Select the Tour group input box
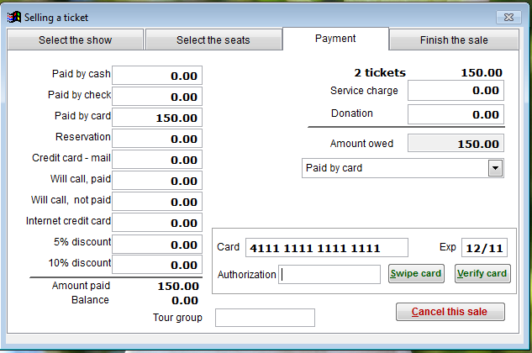Image resolution: width=532 pixels, height=353 pixels. [265, 318]
